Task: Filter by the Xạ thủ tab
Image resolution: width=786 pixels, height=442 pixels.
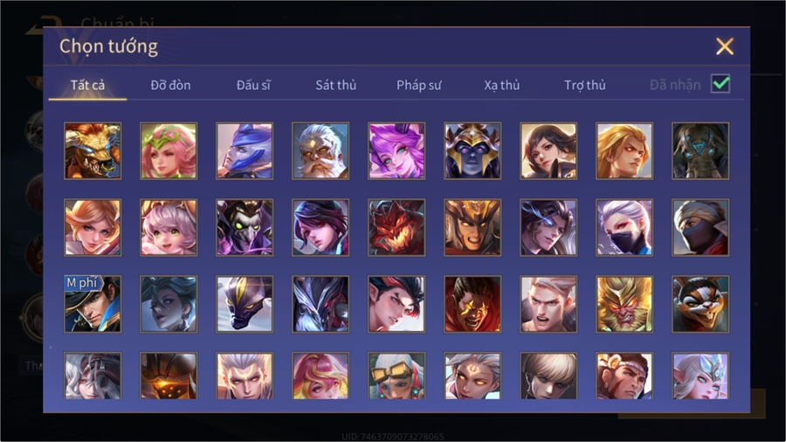Action: (x=502, y=86)
